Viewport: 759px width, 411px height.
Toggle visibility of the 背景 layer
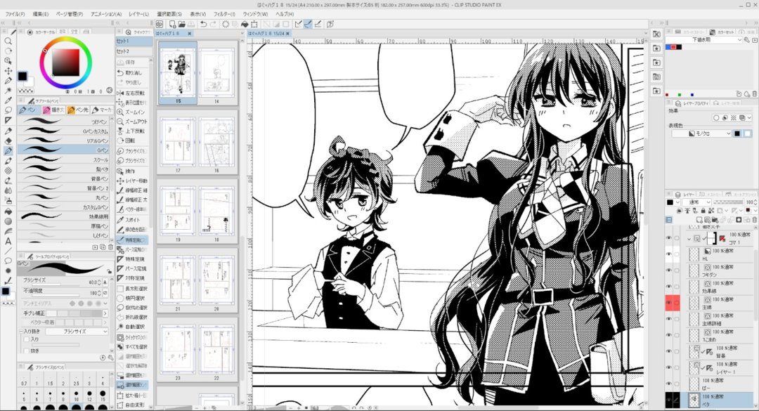point(669,351)
